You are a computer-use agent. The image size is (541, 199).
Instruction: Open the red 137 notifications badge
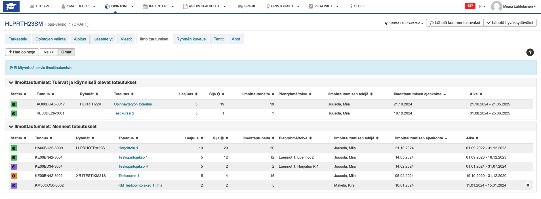[x=470, y=6]
